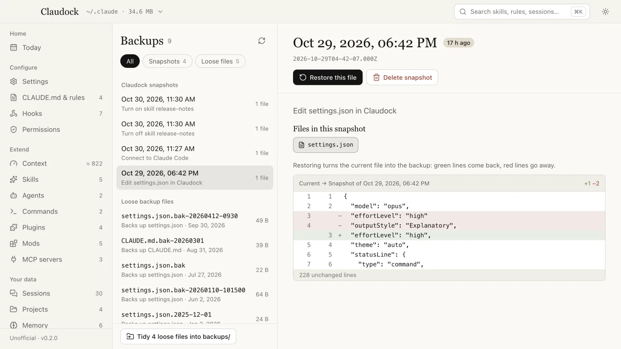
Task: Click the Agents robot icon
Action: [x=14, y=195]
